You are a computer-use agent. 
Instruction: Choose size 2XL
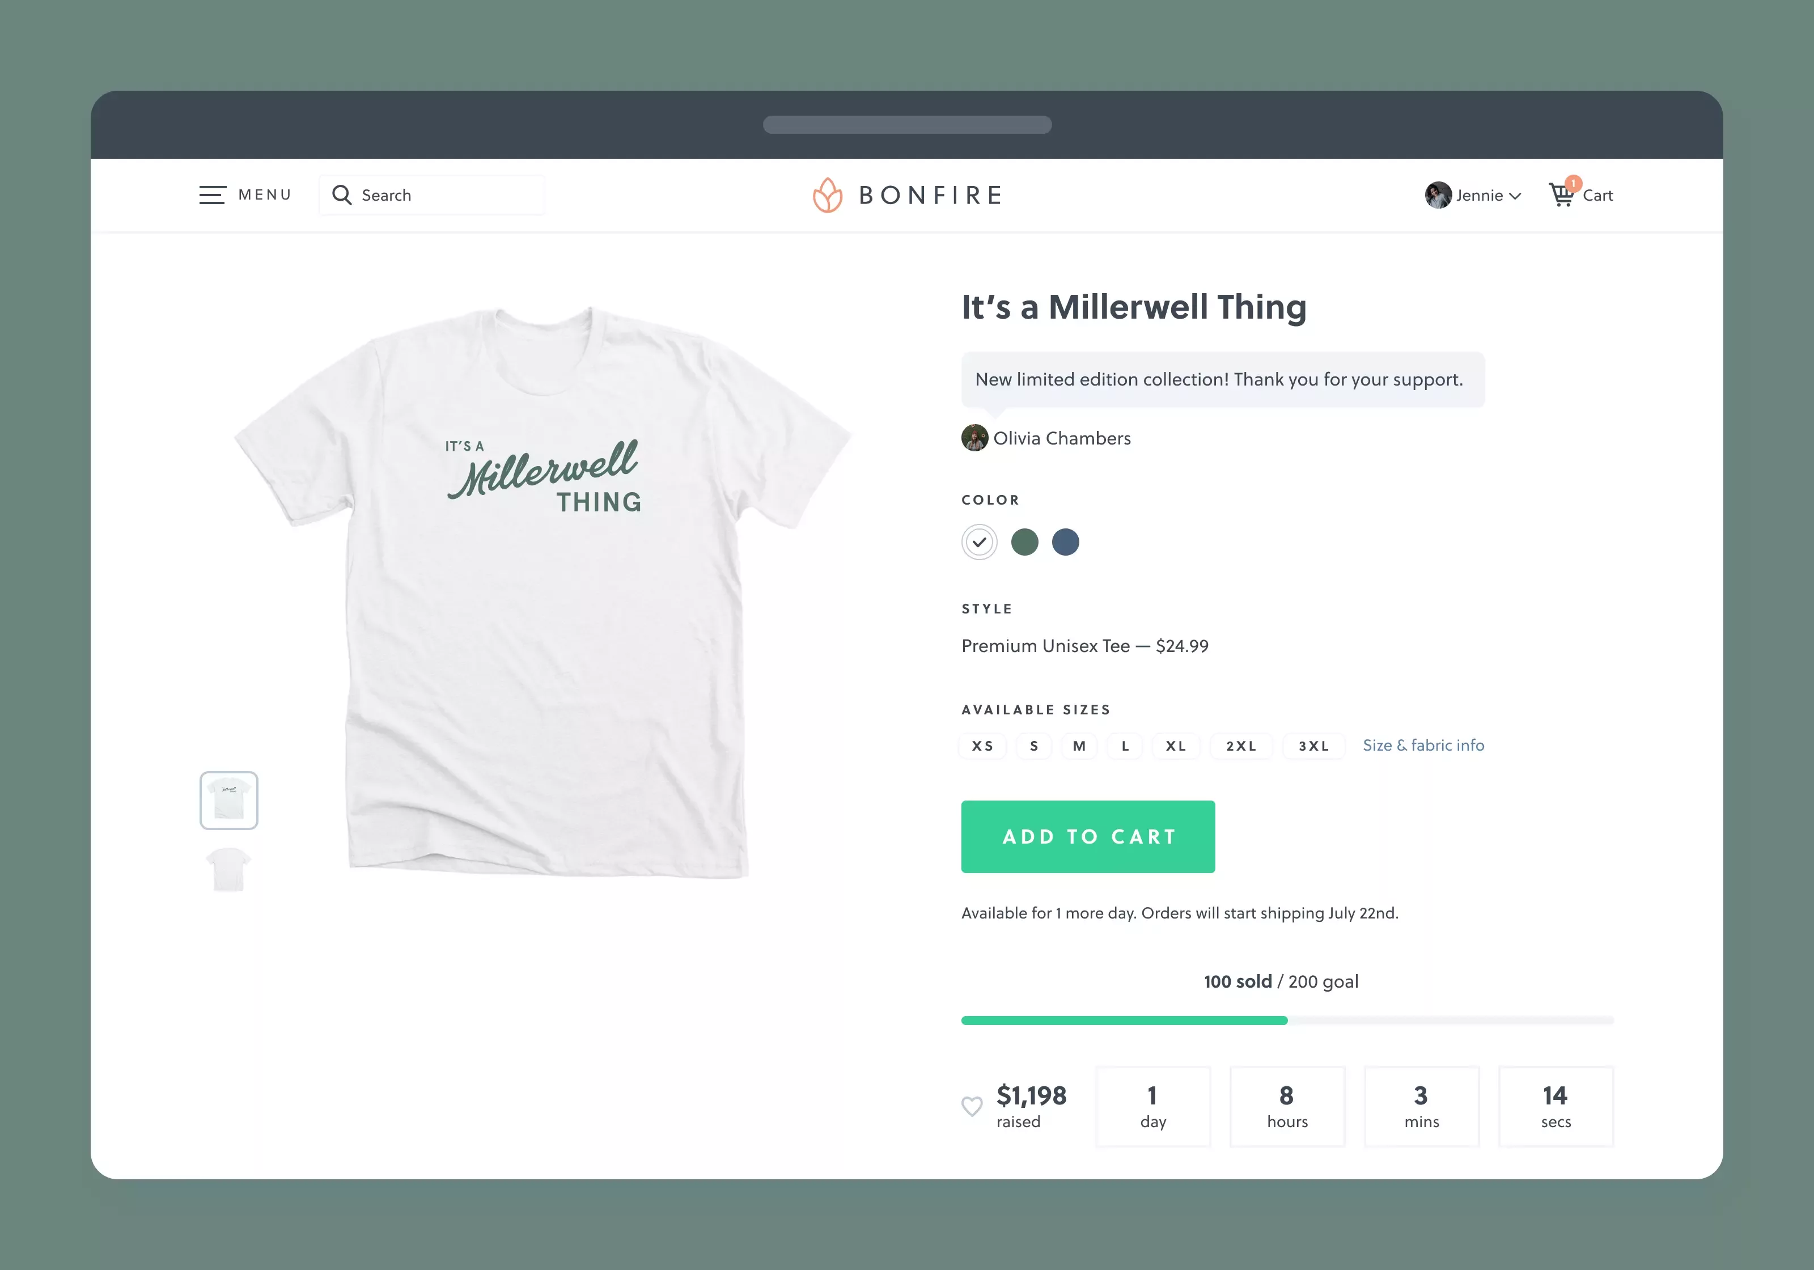tap(1241, 746)
